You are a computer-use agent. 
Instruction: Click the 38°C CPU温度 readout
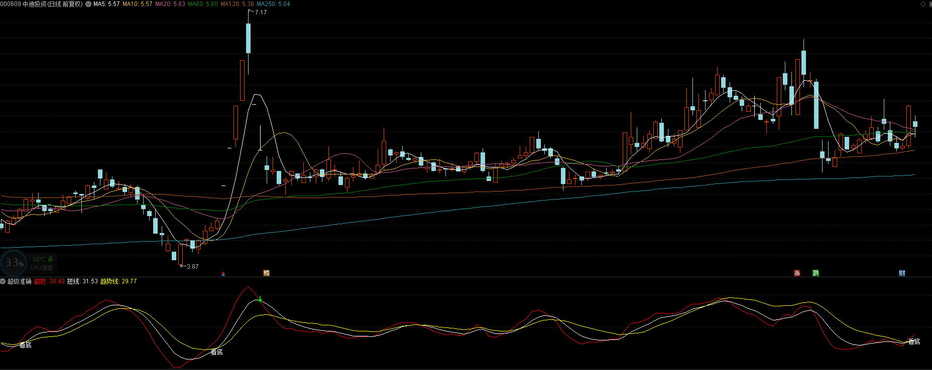click(x=42, y=263)
